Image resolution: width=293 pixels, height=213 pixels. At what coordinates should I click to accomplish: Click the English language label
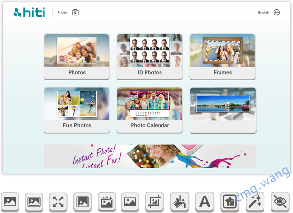[264, 13]
